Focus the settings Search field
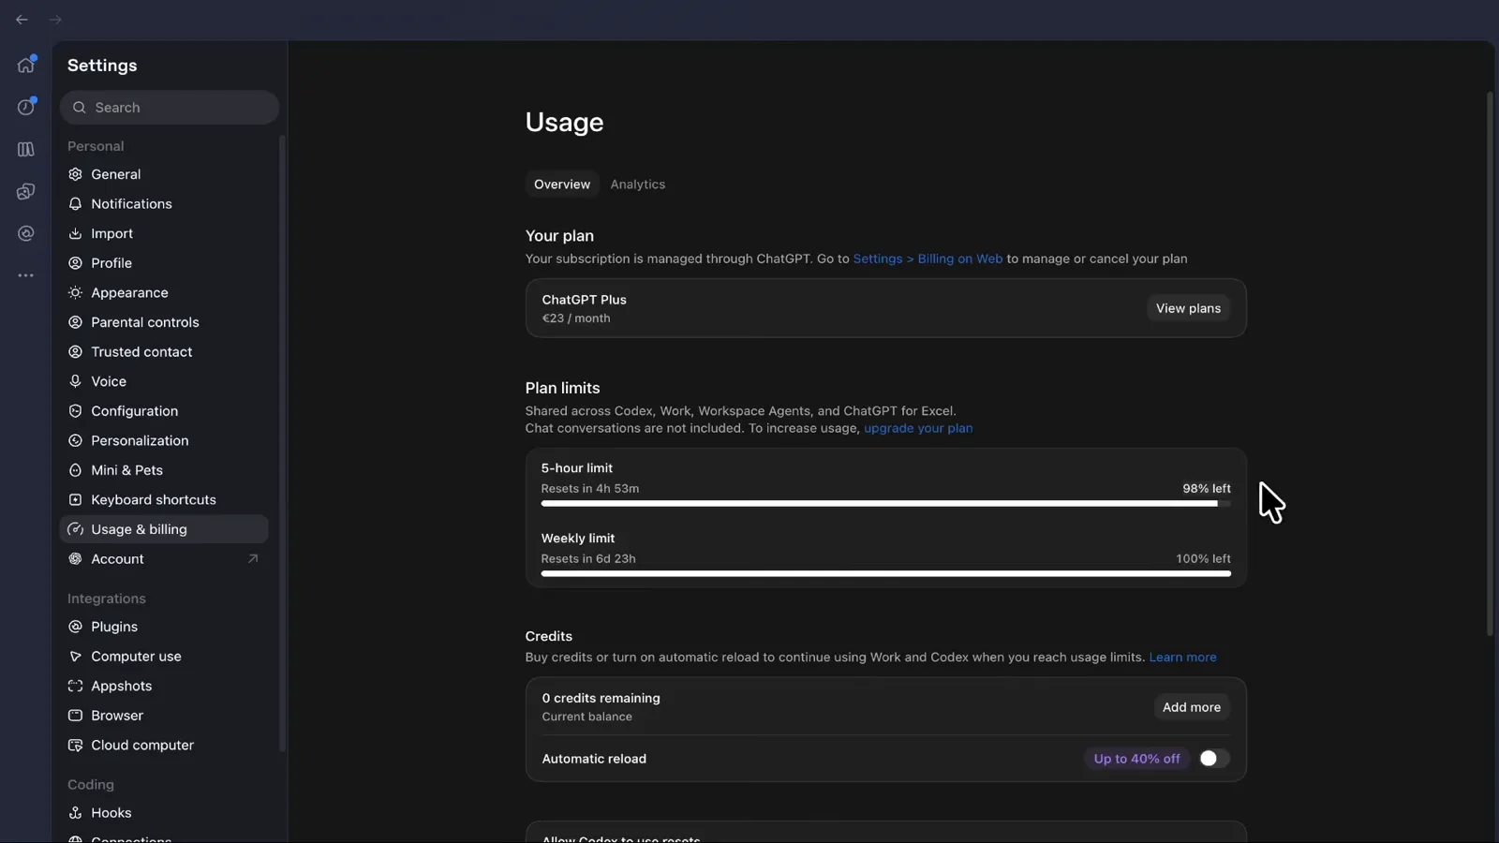Screen dimensions: 1499x843 tap(170, 108)
